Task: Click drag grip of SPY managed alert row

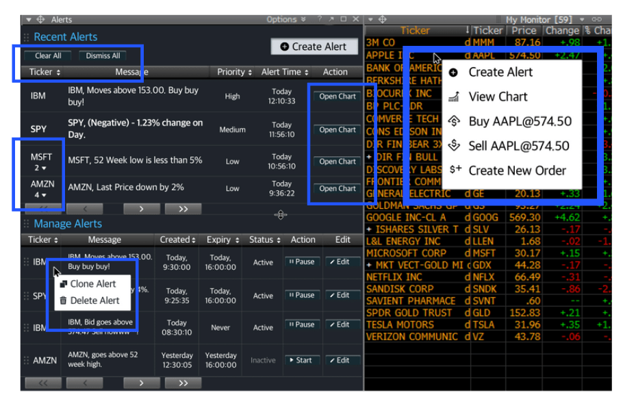Action: (26, 296)
